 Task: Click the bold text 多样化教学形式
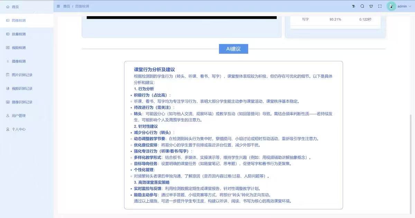point(148,157)
